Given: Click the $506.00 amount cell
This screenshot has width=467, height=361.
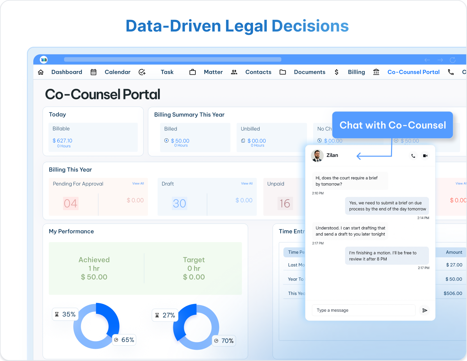Looking at the screenshot, I should (453, 293).
